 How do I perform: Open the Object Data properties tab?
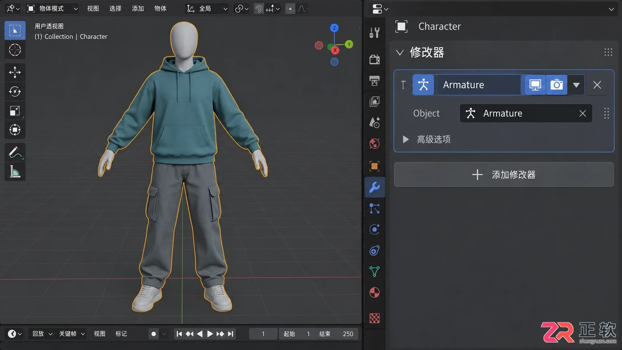[374, 272]
